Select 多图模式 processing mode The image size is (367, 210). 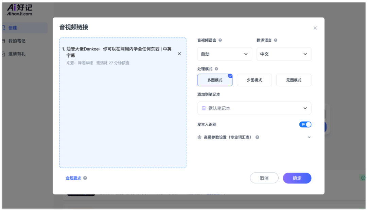tap(215, 80)
